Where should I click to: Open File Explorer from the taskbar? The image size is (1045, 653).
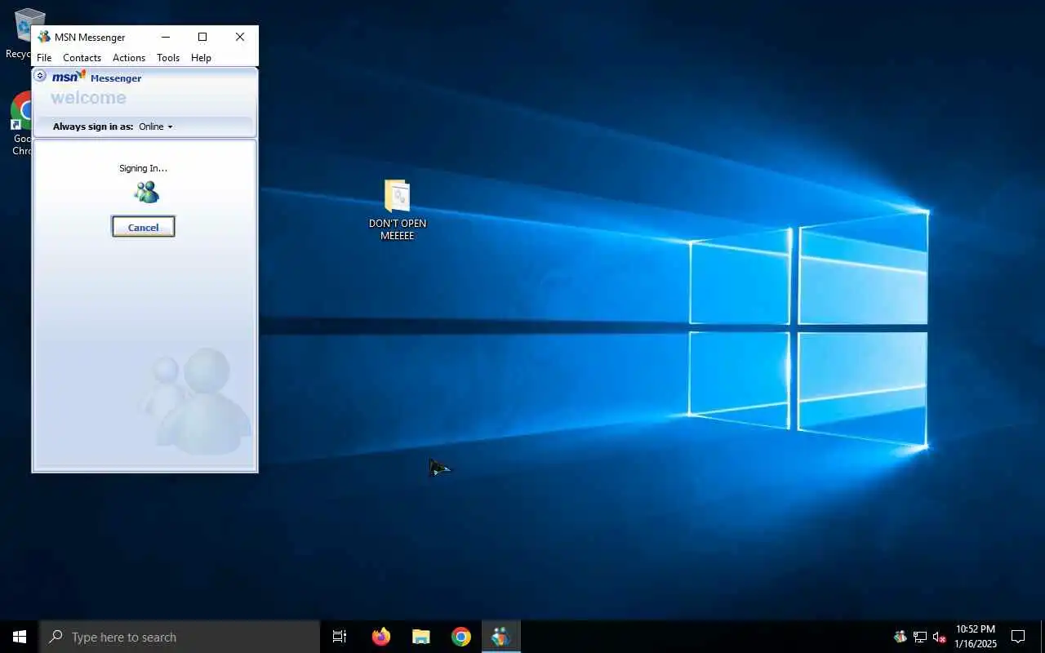pyautogui.click(x=420, y=637)
